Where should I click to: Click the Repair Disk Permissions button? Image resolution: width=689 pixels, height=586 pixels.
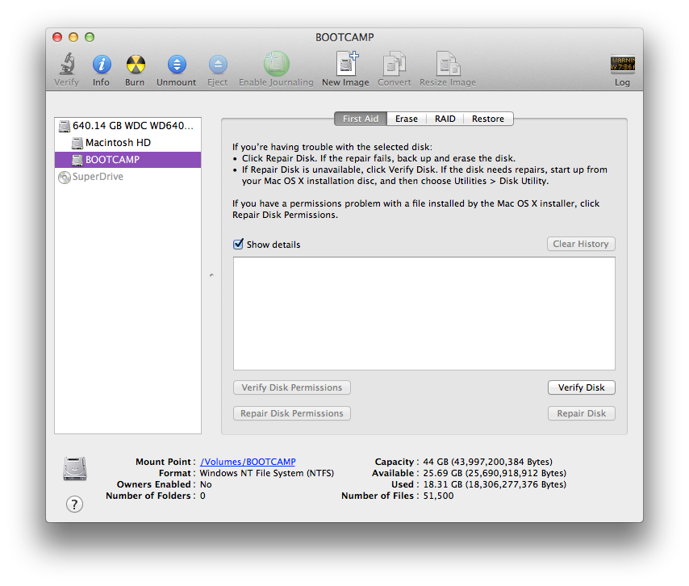click(x=292, y=413)
